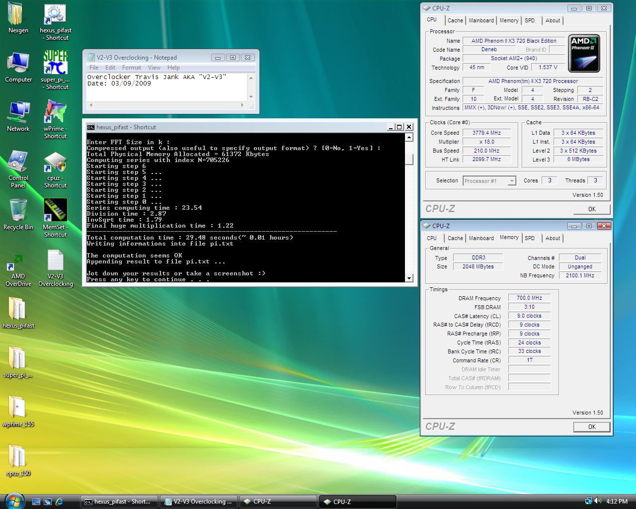
Task: Click in the Notepad text area
Action: coord(167,87)
